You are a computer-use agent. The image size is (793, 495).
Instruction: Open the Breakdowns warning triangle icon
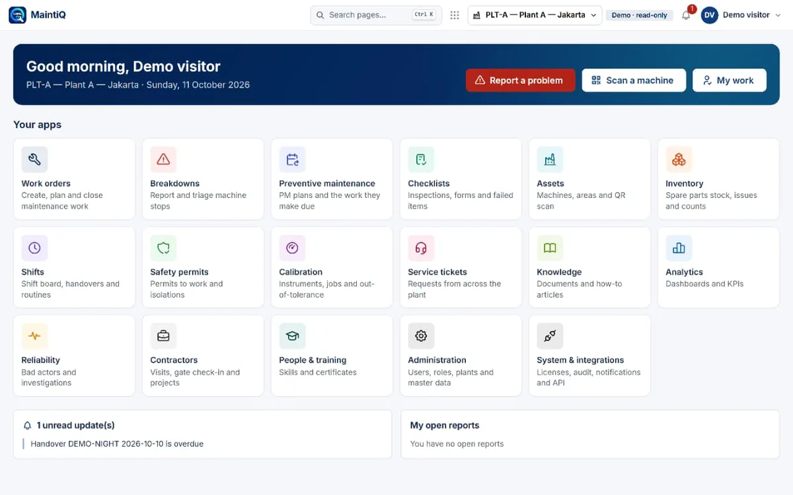click(x=163, y=160)
